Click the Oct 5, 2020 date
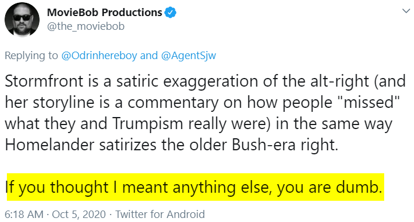Screen dimensions: 414x222 (x=79, y=214)
